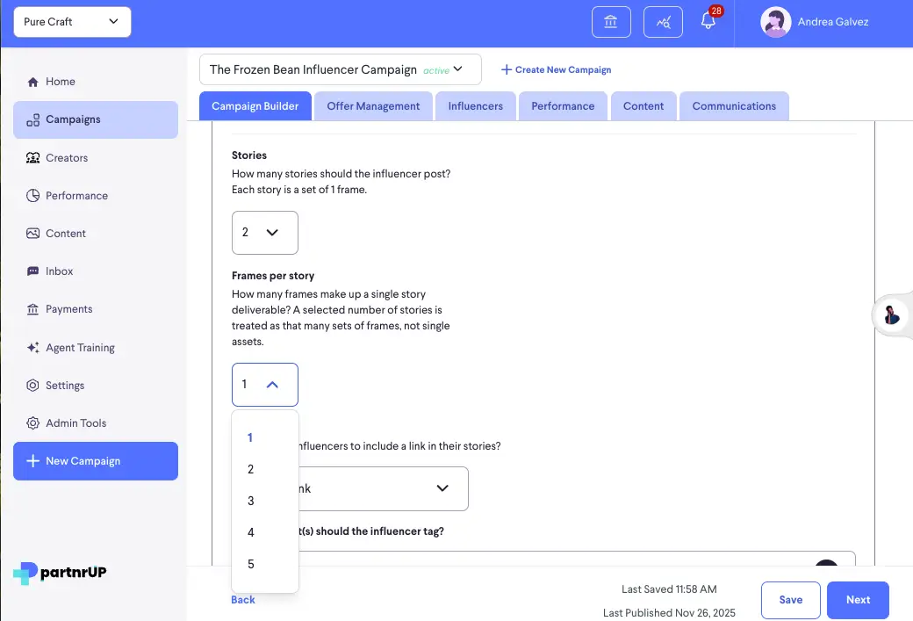This screenshot has height=621, width=913.
Task: Open Settings in the sidebar
Action: (96, 386)
